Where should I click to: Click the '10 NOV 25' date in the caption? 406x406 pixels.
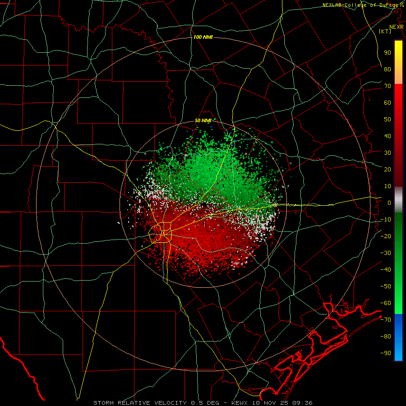tap(270, 403)
